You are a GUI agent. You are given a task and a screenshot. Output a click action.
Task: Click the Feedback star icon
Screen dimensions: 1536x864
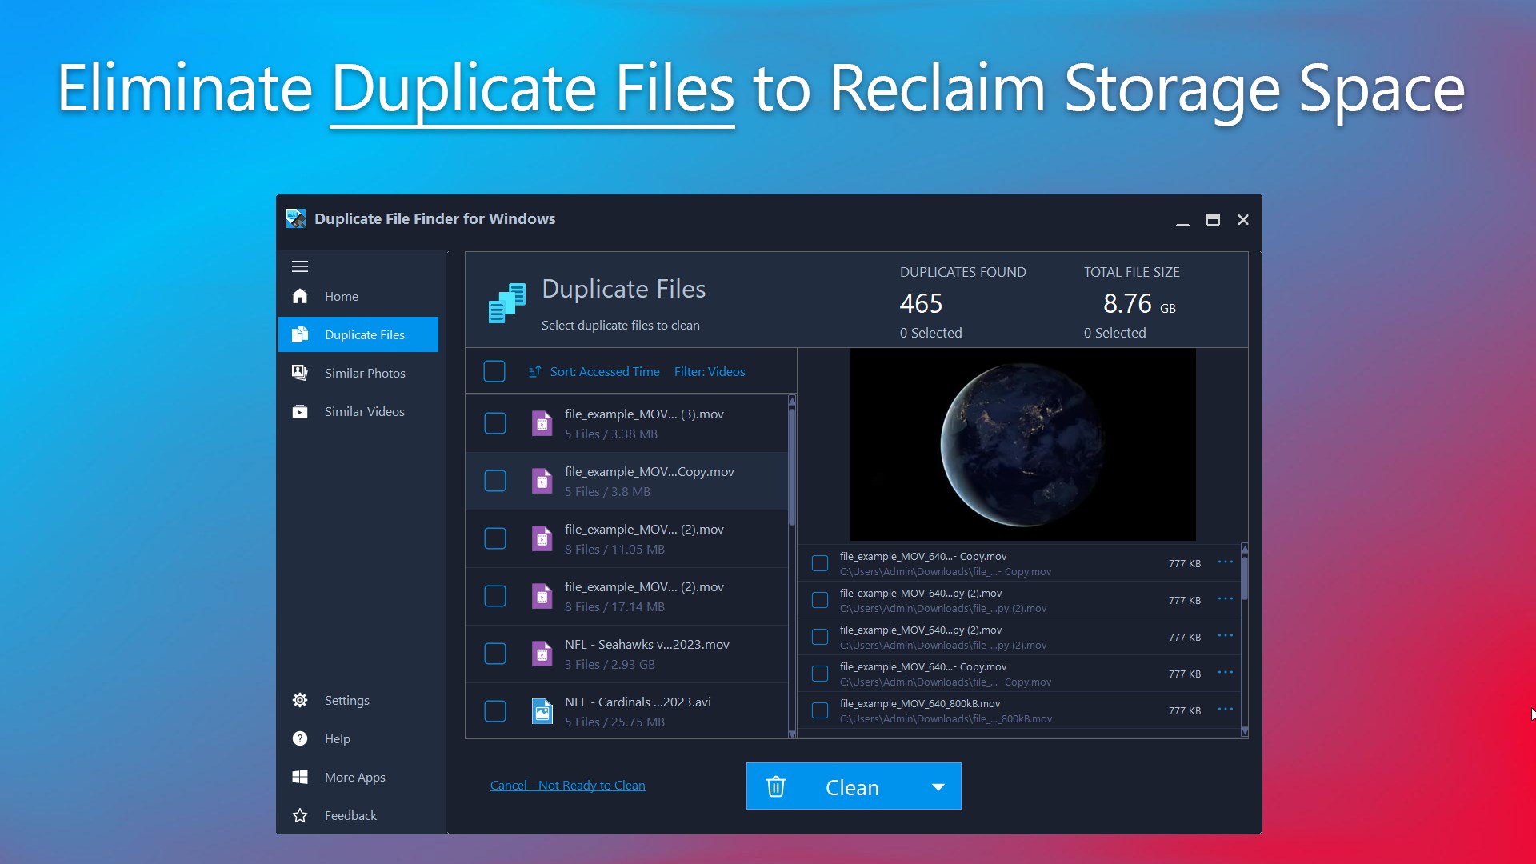pyautogui.click(x=300, y=815)
